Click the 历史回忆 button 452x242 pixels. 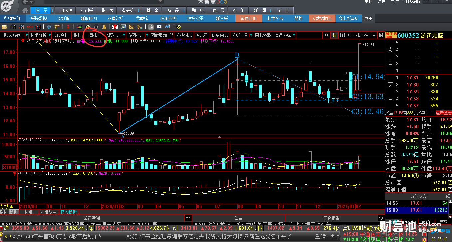click(220, 35)
